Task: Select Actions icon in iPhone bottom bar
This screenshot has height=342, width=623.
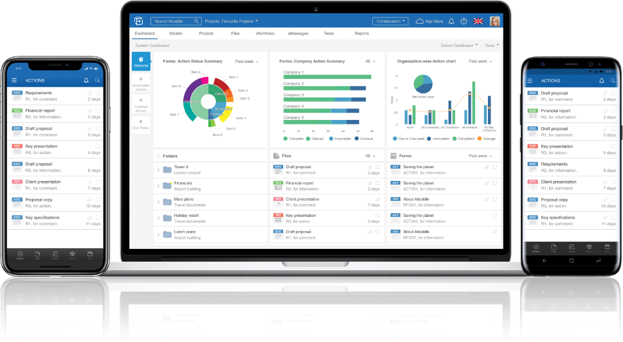Action: point(21,255)
